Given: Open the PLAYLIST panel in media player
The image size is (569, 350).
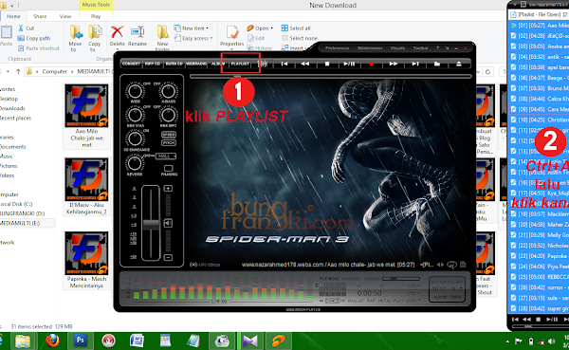Looking at the screenshot, I should 240,64.
